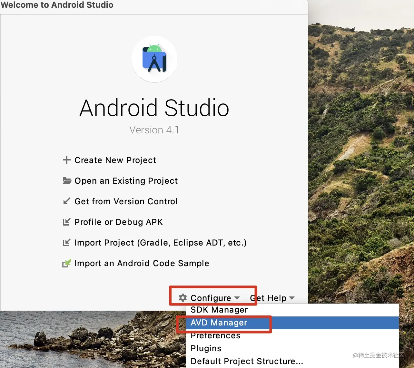Open Preferences from the Configure menu

292,335
